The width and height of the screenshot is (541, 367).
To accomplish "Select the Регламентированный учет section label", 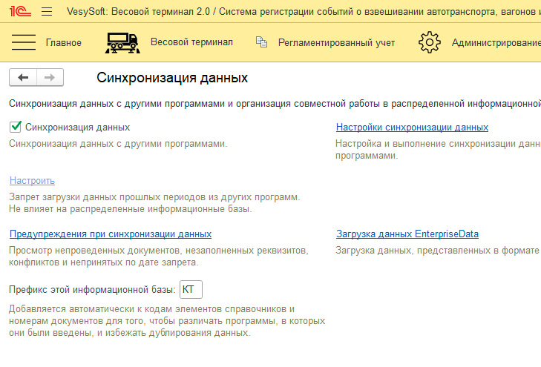I will tap(336, 42).
